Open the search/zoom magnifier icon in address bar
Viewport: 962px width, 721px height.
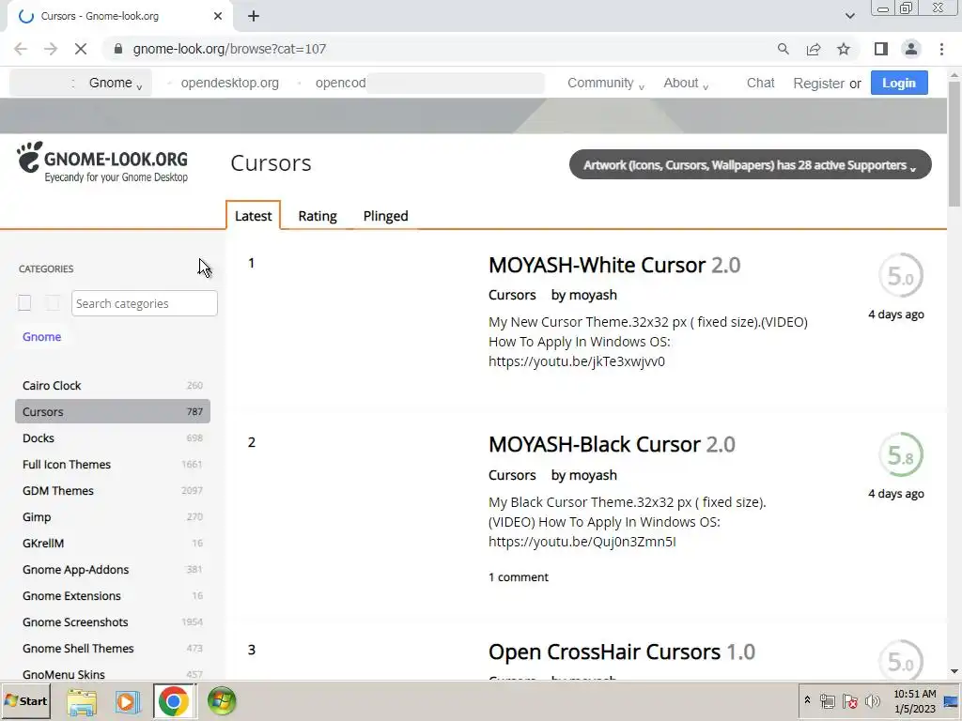click(x=783, y=49)
